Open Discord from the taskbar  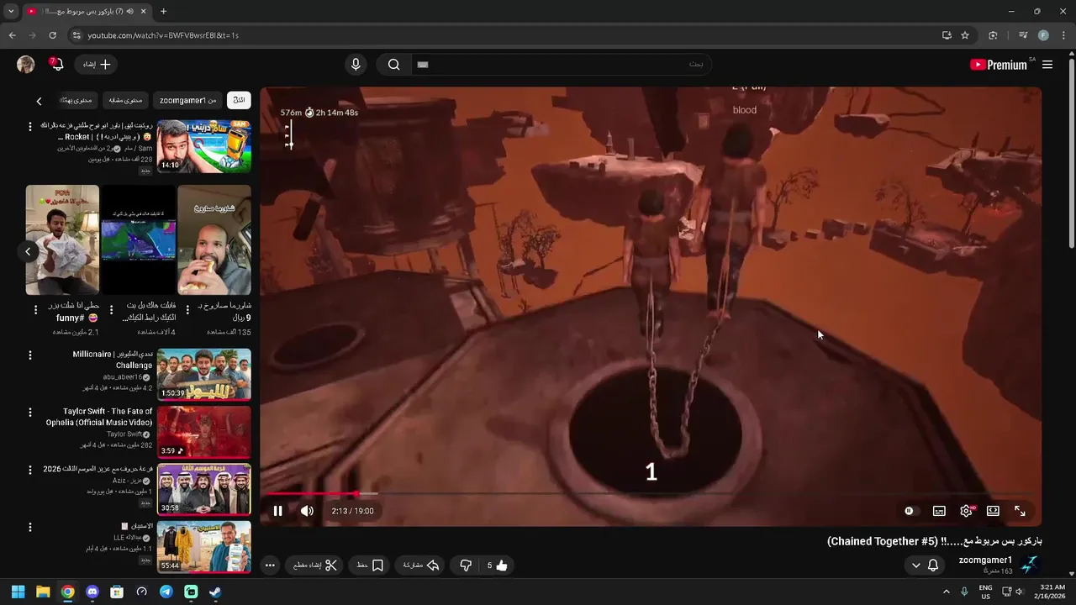pos(92,592)
